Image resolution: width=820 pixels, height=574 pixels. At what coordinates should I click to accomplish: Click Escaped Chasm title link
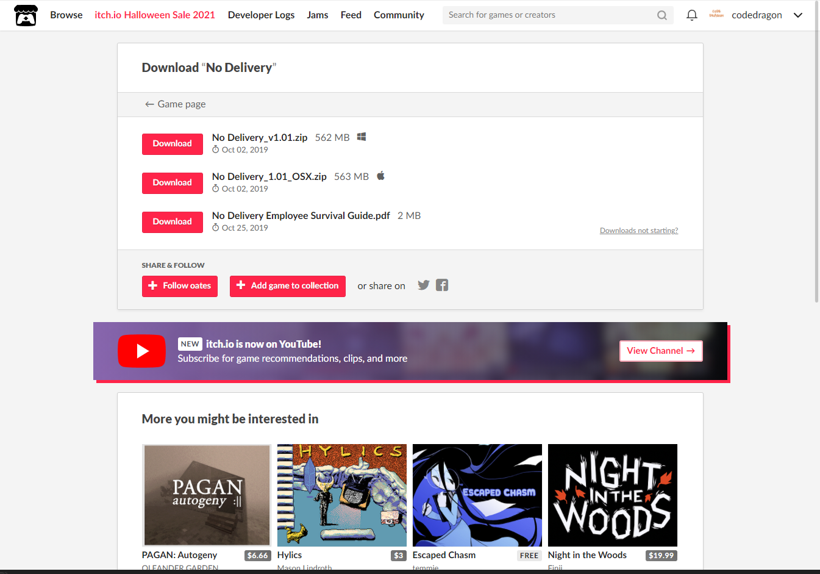(x=444, y=555)
